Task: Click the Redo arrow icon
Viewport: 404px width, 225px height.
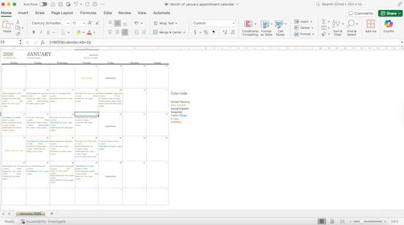Action: pyautogui.click(x=87, y=4)
